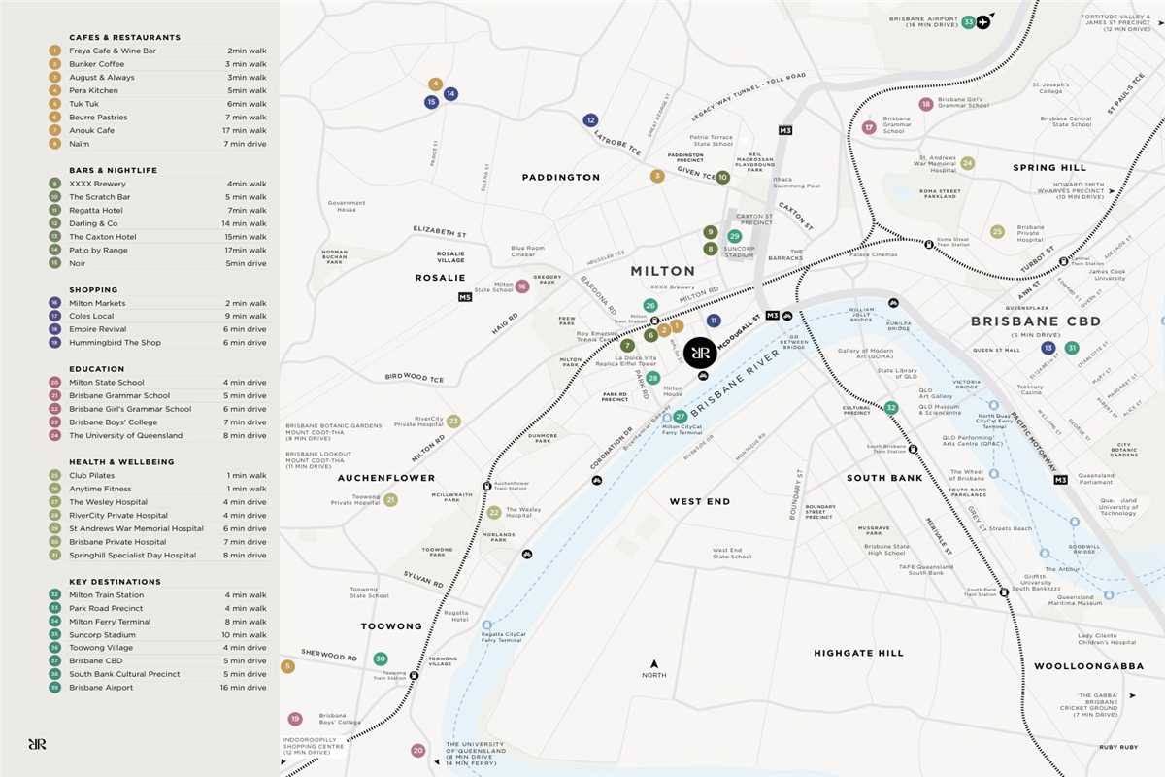Click map marker 26 above Milton Train Station
The width and height of the screenshot is (1165, 777).
pyautogui.click(x=650, y=305)
